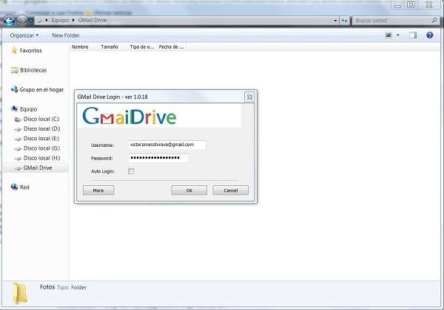
Task: Open Disco local (D:)
Action: click(41, 128)
